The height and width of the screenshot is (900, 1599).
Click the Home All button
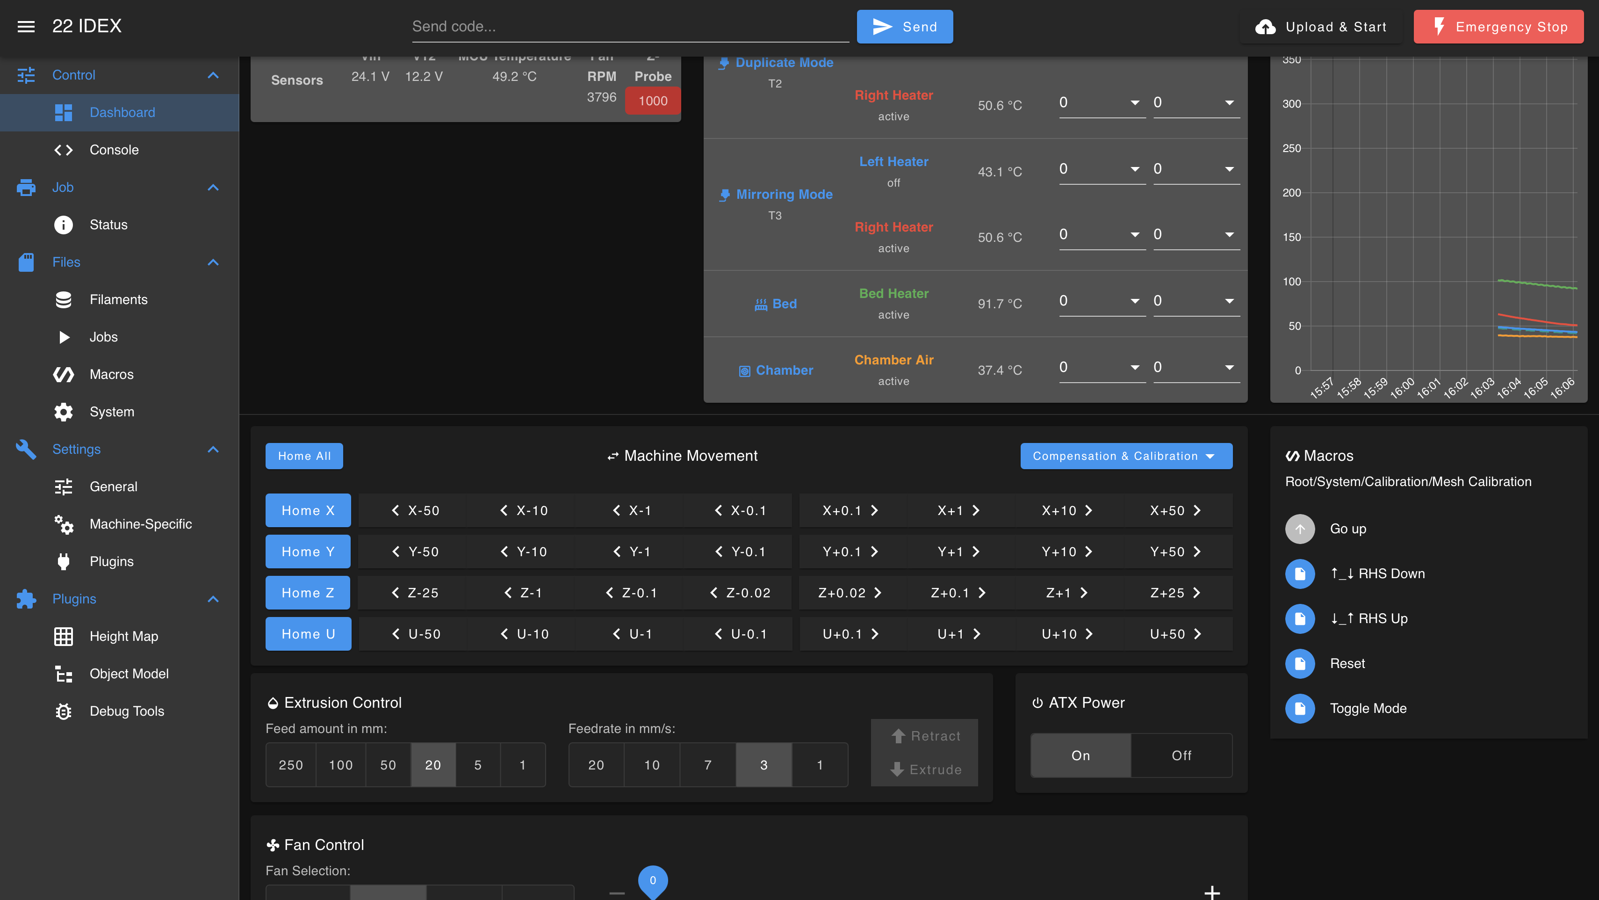(x=304, y=456)
